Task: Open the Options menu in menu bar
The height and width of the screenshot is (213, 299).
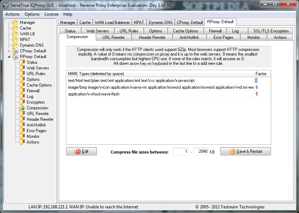Action: [x=32, y=14]
